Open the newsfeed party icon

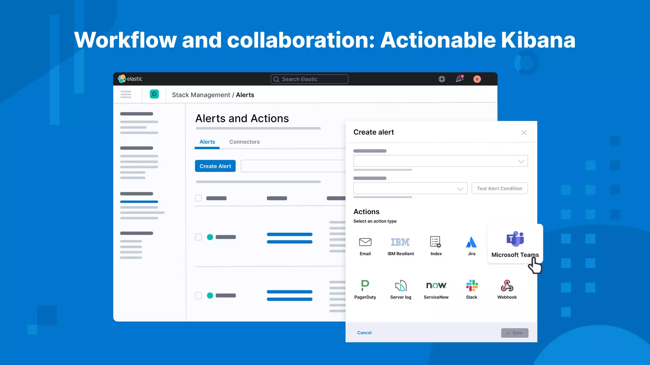(460, 79)
